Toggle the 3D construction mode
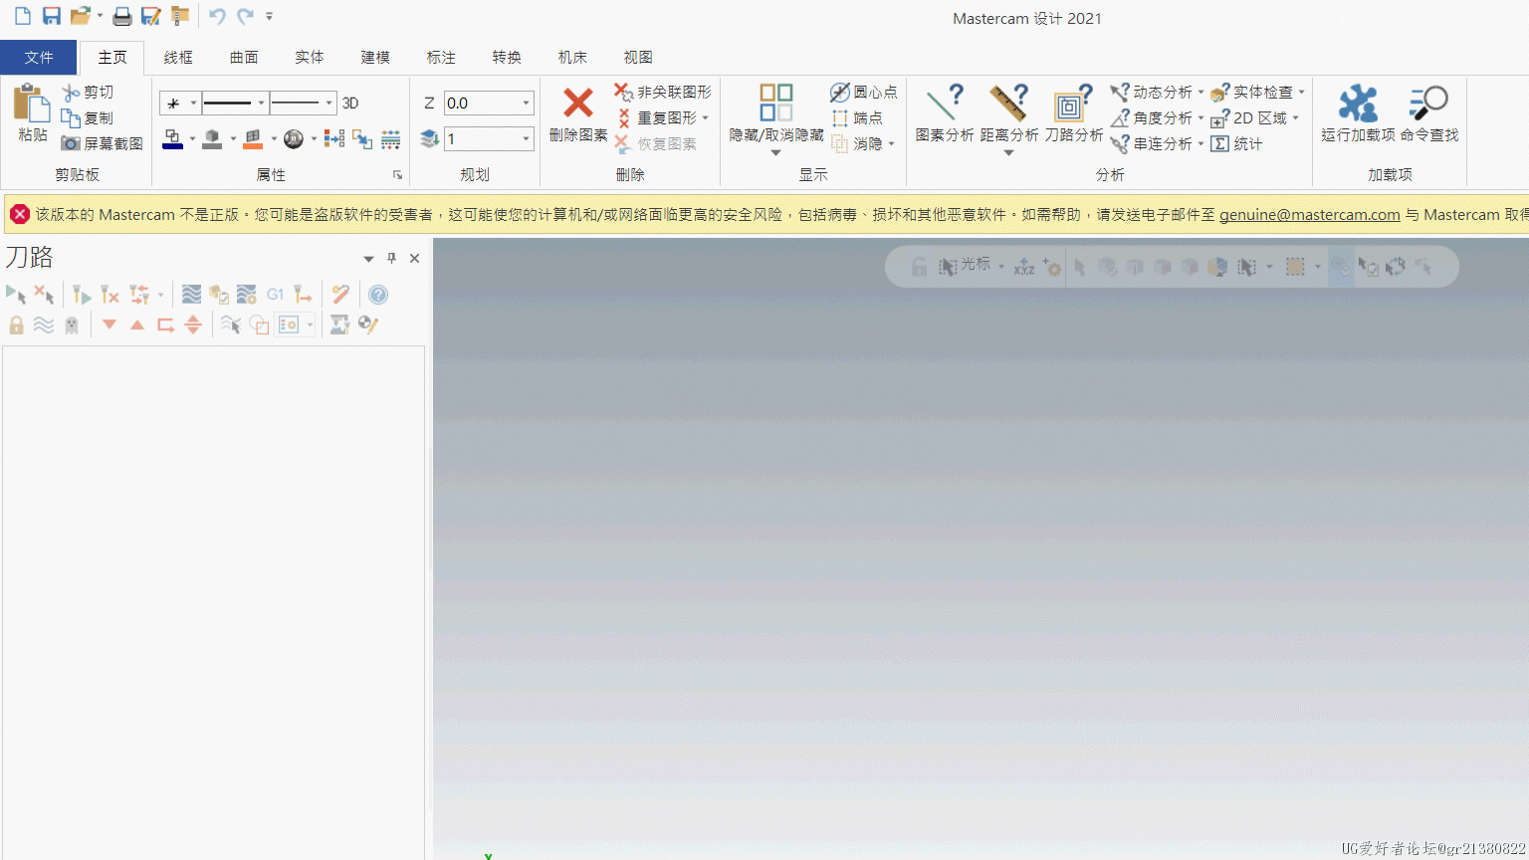The height and width of the screenshot is (860, 1529). click(x=350, y=103)
